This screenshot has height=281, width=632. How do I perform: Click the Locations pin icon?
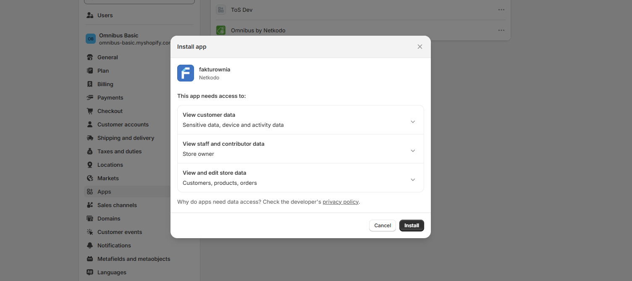pyautogui.click(x=90, y=165)
